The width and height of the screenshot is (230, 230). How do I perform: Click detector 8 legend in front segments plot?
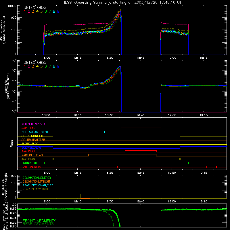[x=54, y=11]
